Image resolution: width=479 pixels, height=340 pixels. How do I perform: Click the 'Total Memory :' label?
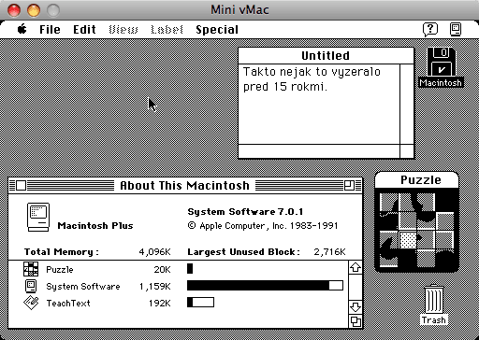coord(62,251)
